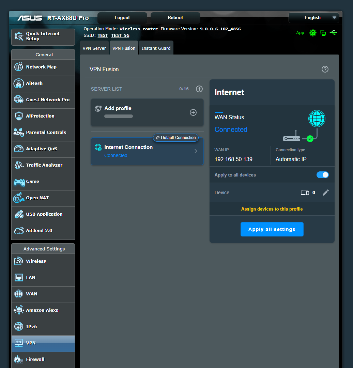Open Adaptive QoS page

tap(43, 149)
